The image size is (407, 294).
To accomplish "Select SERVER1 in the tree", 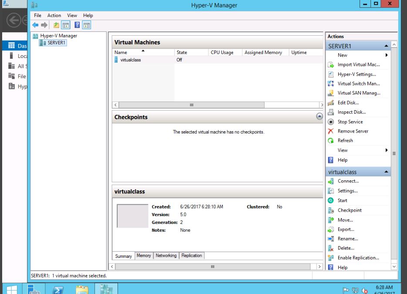I will click(57, 43).
